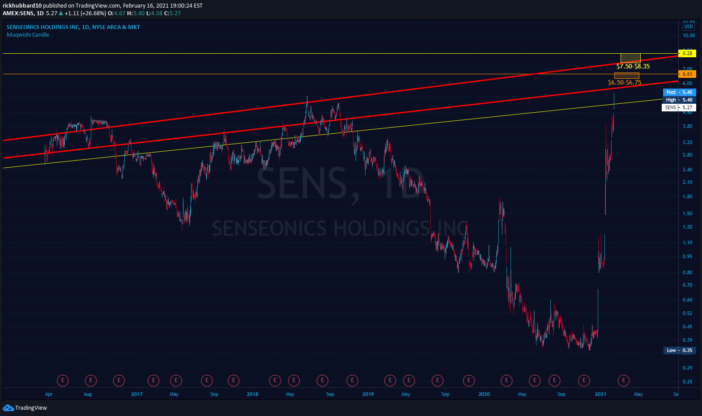This screenshot has height=416, width=702.
Task: Click the yellow target zone rectangle
Action: click(630, 58)
